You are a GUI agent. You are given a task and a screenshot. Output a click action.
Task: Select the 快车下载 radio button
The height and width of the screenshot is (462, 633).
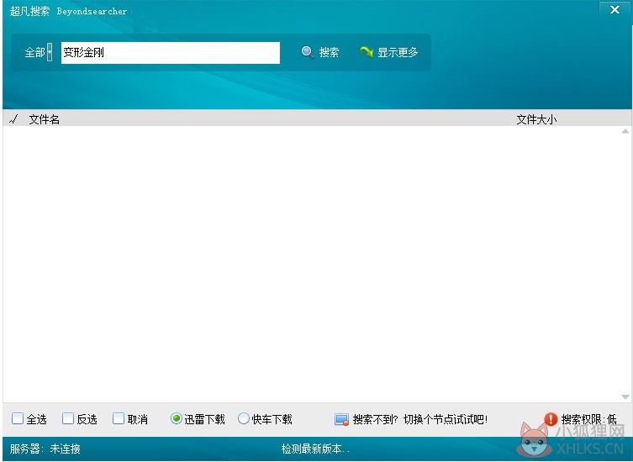244,418
